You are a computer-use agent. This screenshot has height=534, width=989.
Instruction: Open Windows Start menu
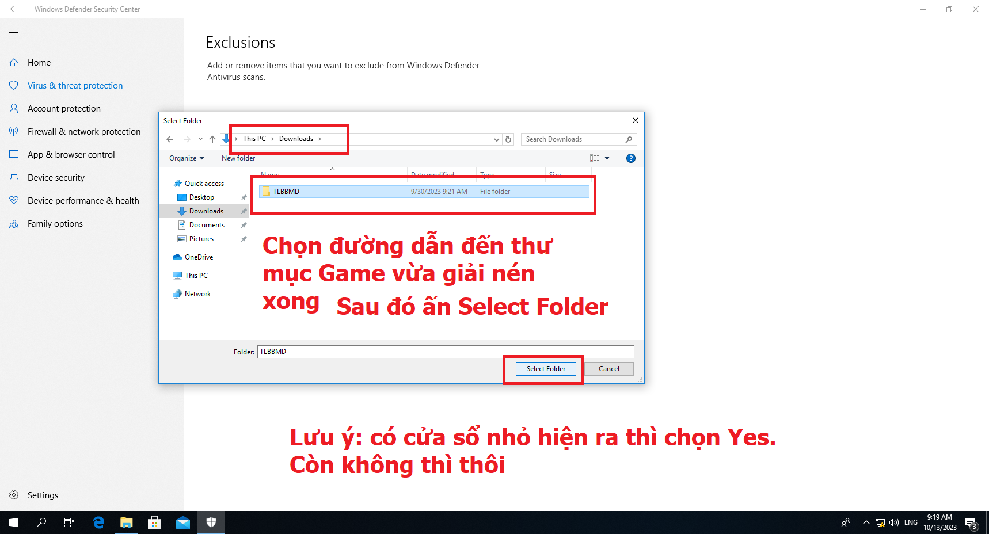coord(14,522)
